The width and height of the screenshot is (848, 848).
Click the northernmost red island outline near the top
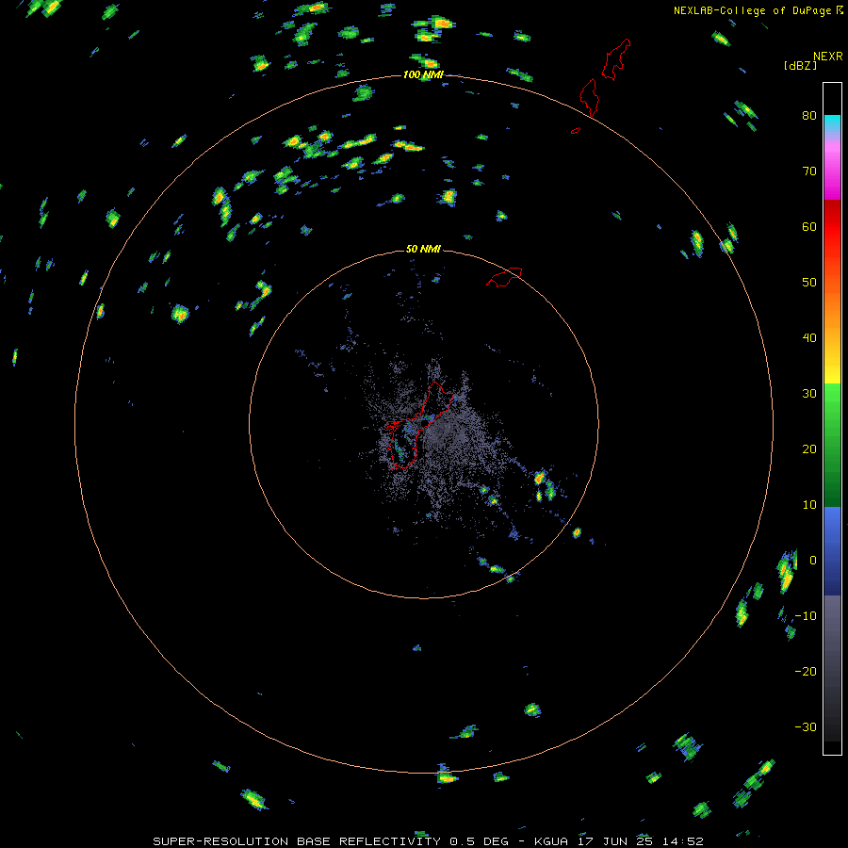[x=616, y=59]
